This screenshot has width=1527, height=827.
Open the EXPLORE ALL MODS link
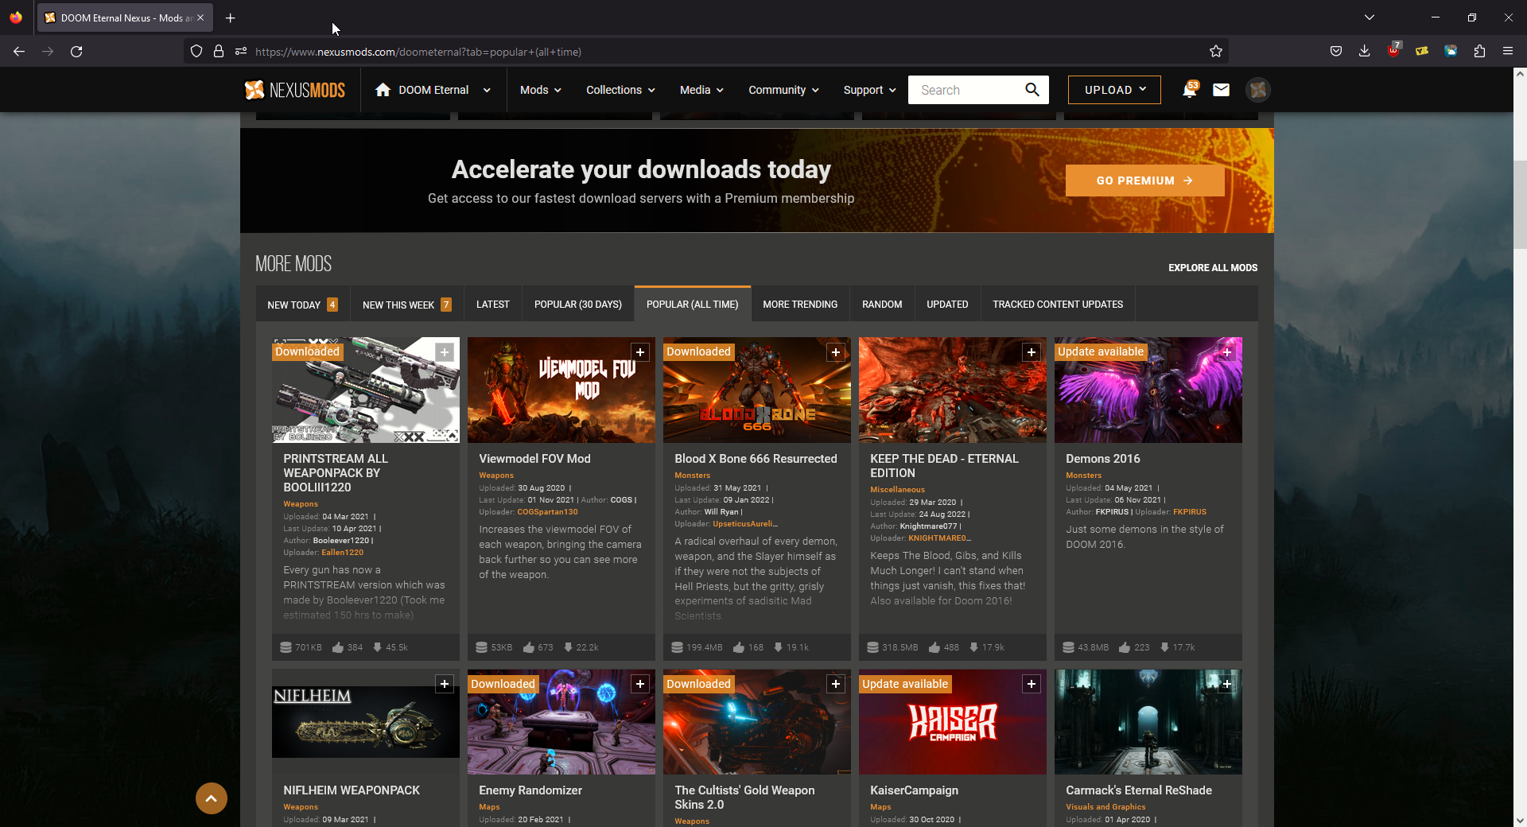pyautogui.click(x=1213, y=268)
